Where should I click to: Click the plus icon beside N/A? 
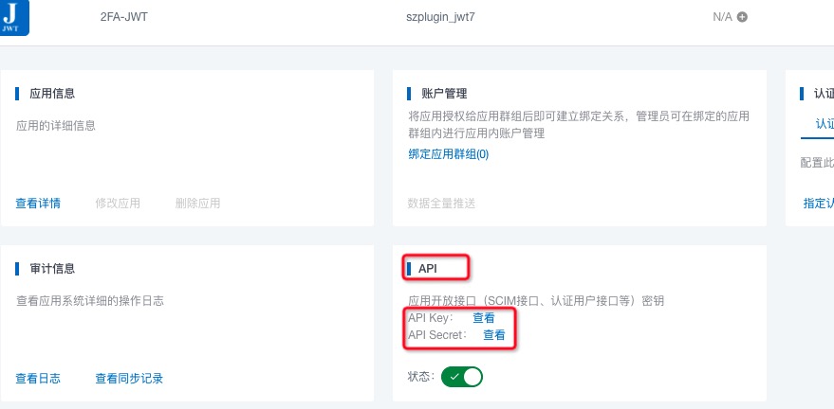pos(742,17)
